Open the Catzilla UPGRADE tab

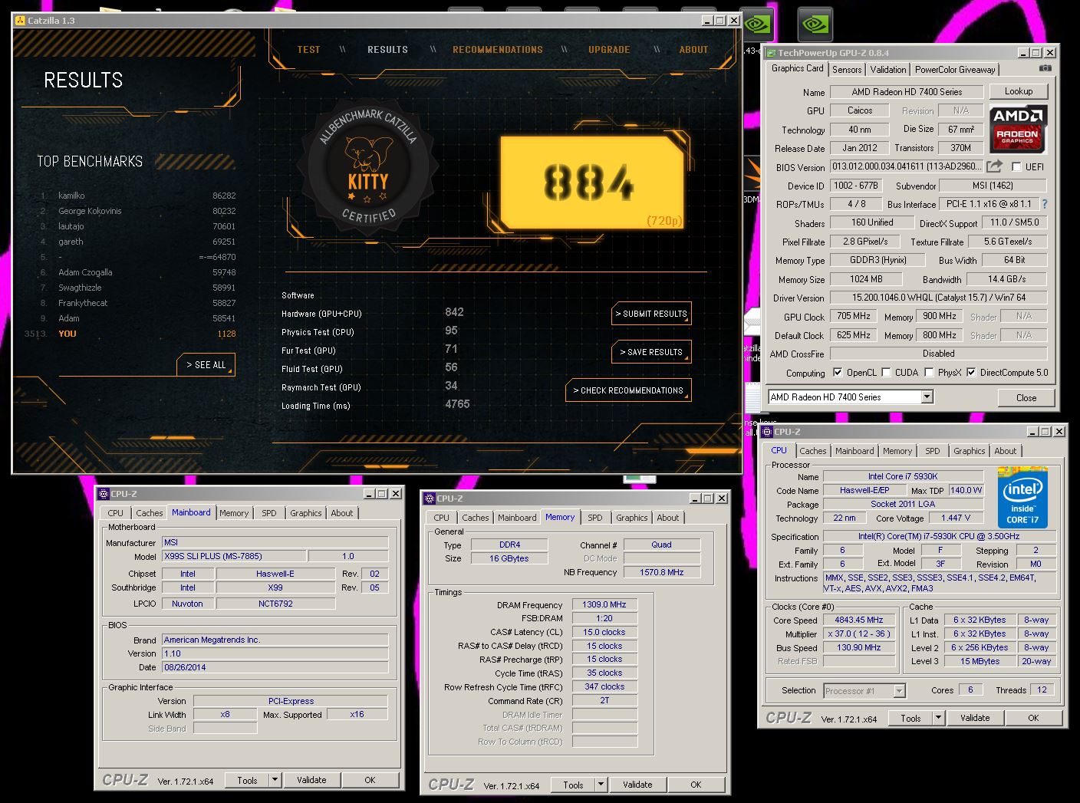(x=609, y=50)
